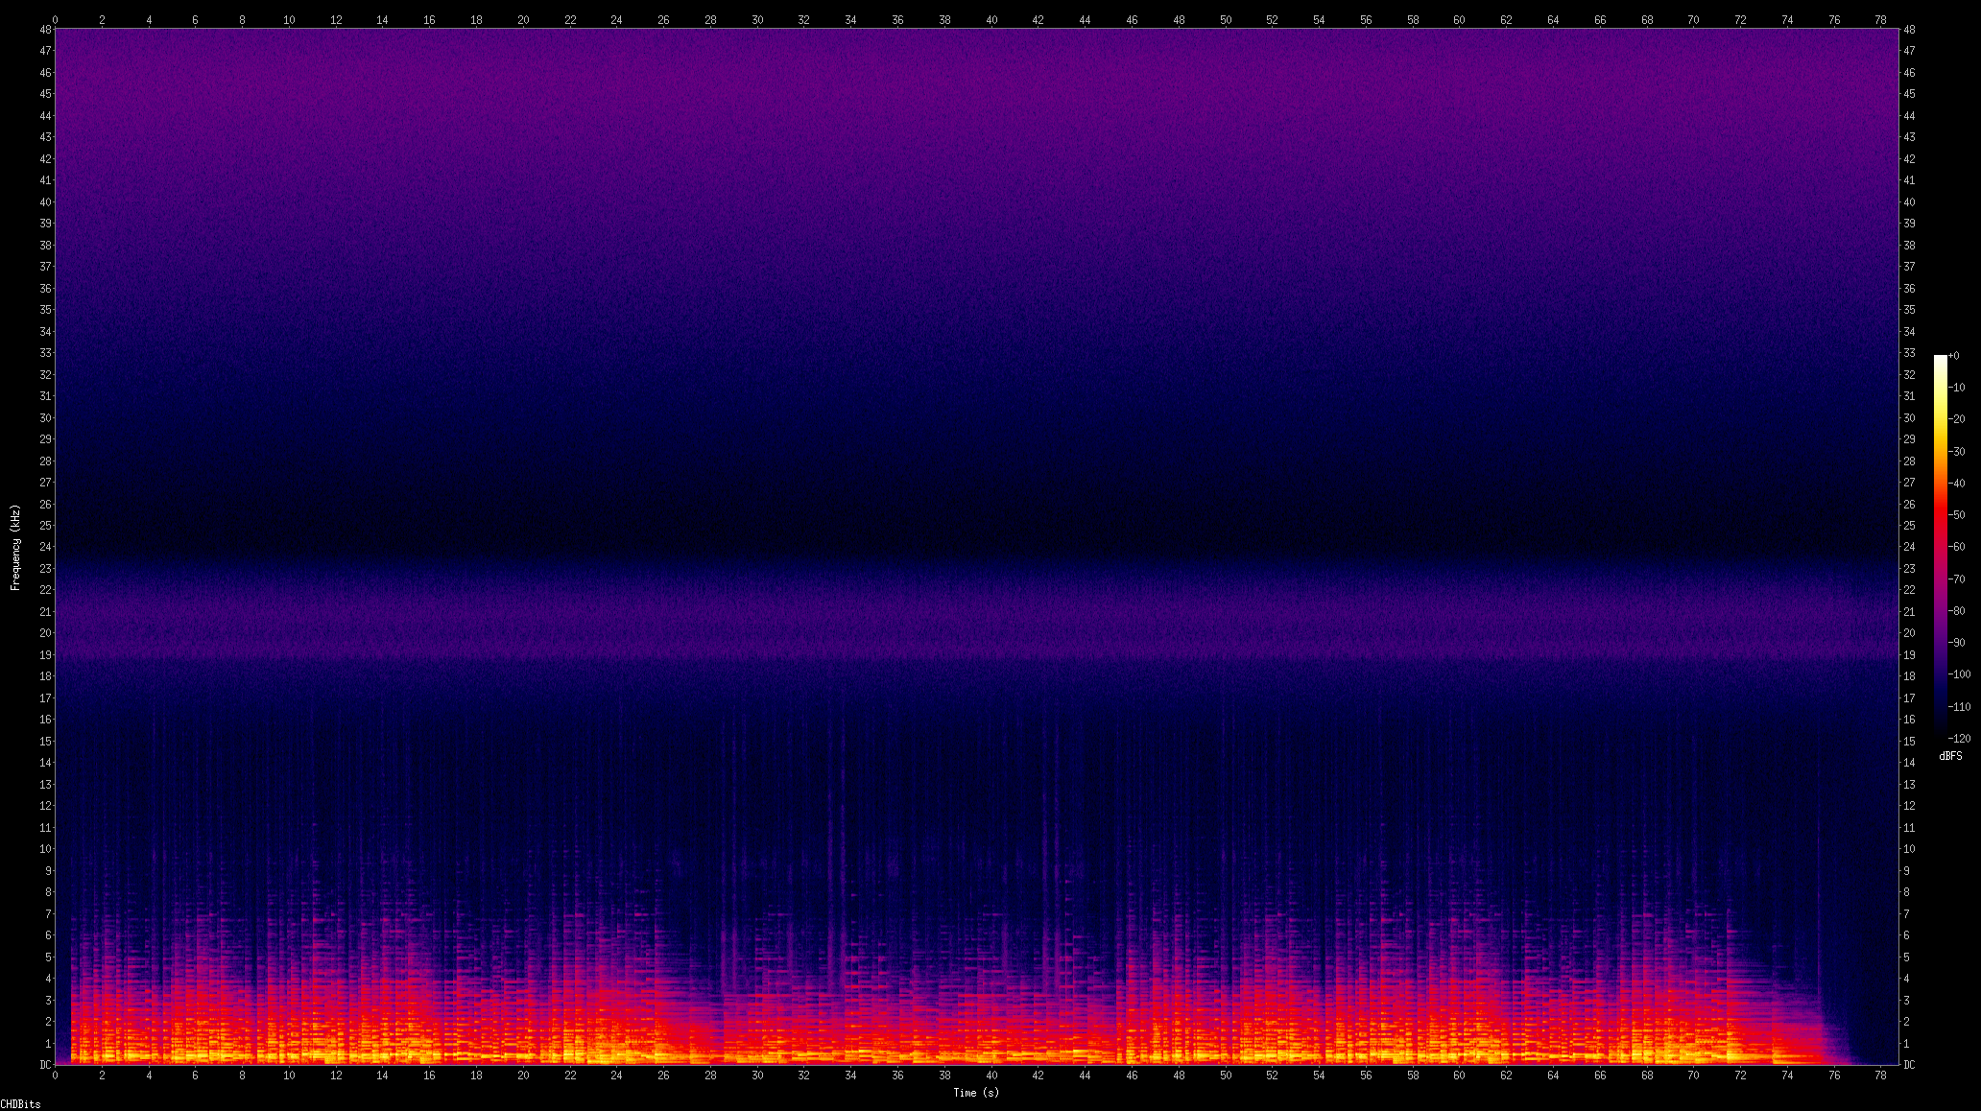Click the 20 second tick on the top time axis

click(523, 19)
